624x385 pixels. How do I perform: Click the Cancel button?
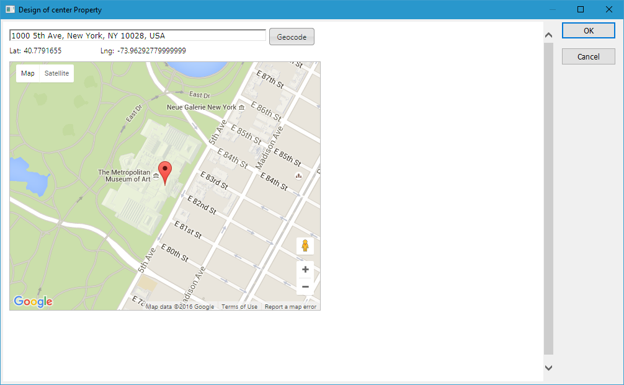pyautogui.click(x=589, y=56)
